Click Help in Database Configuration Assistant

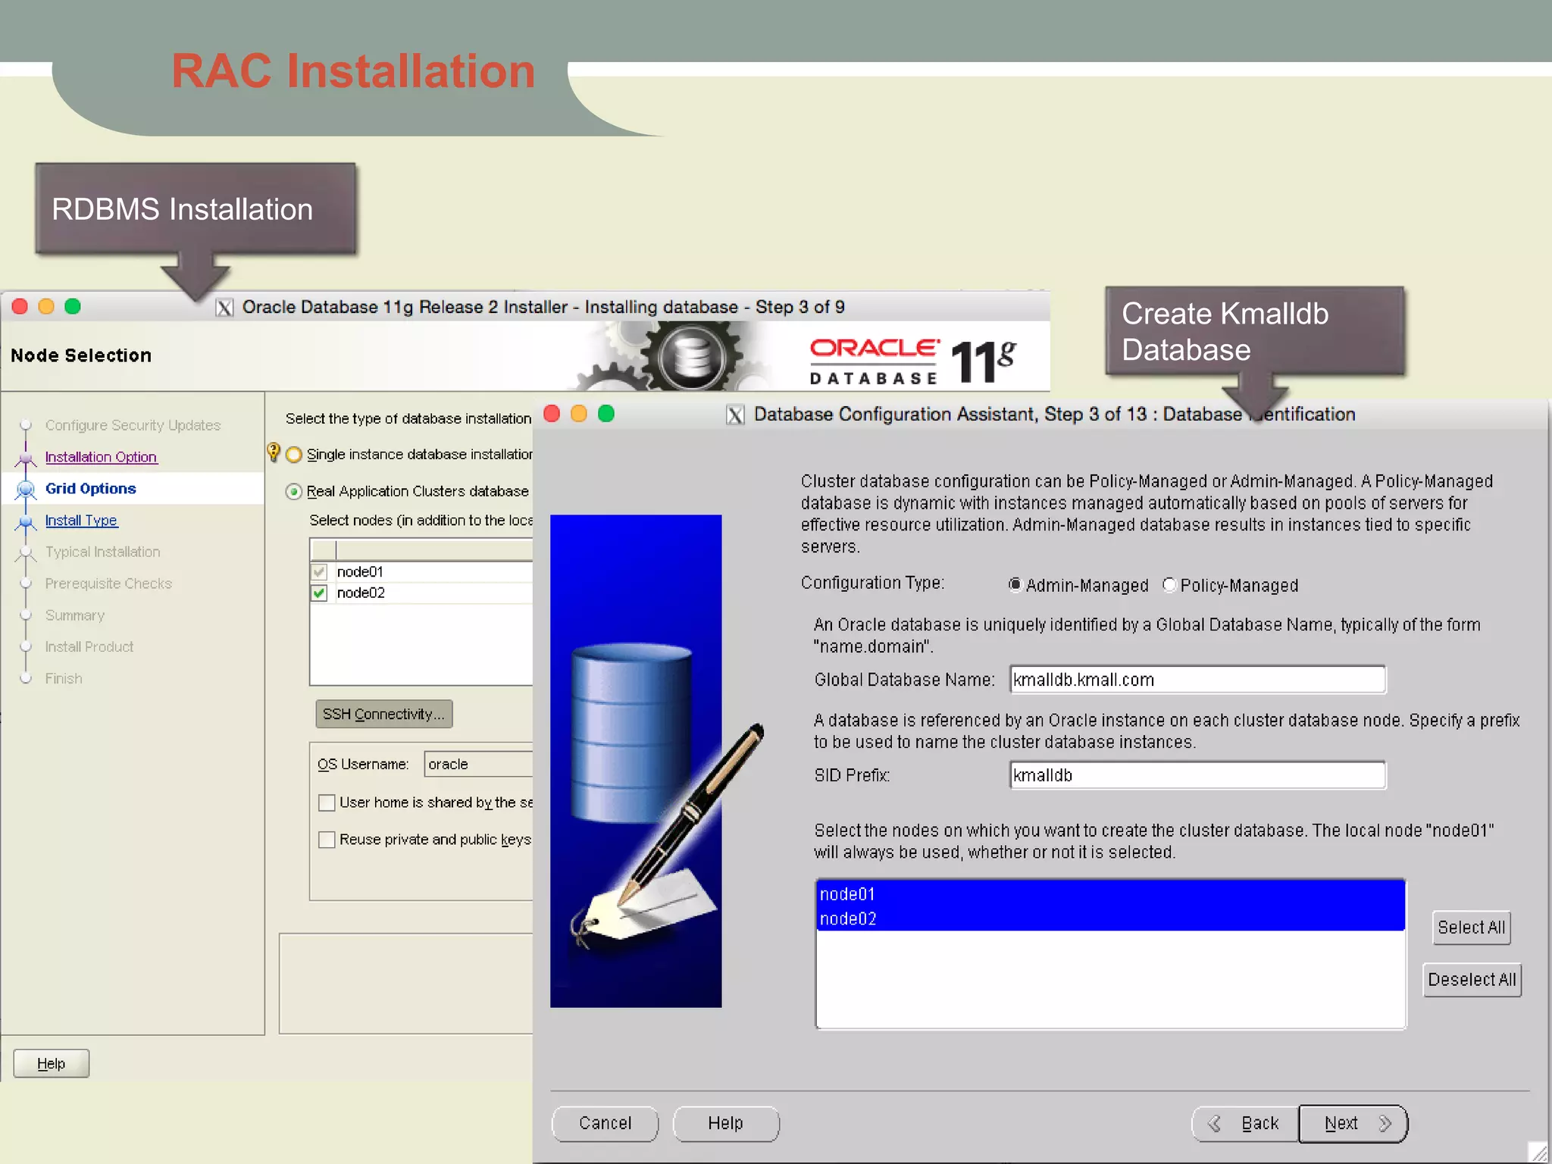tap(725, 1123)
